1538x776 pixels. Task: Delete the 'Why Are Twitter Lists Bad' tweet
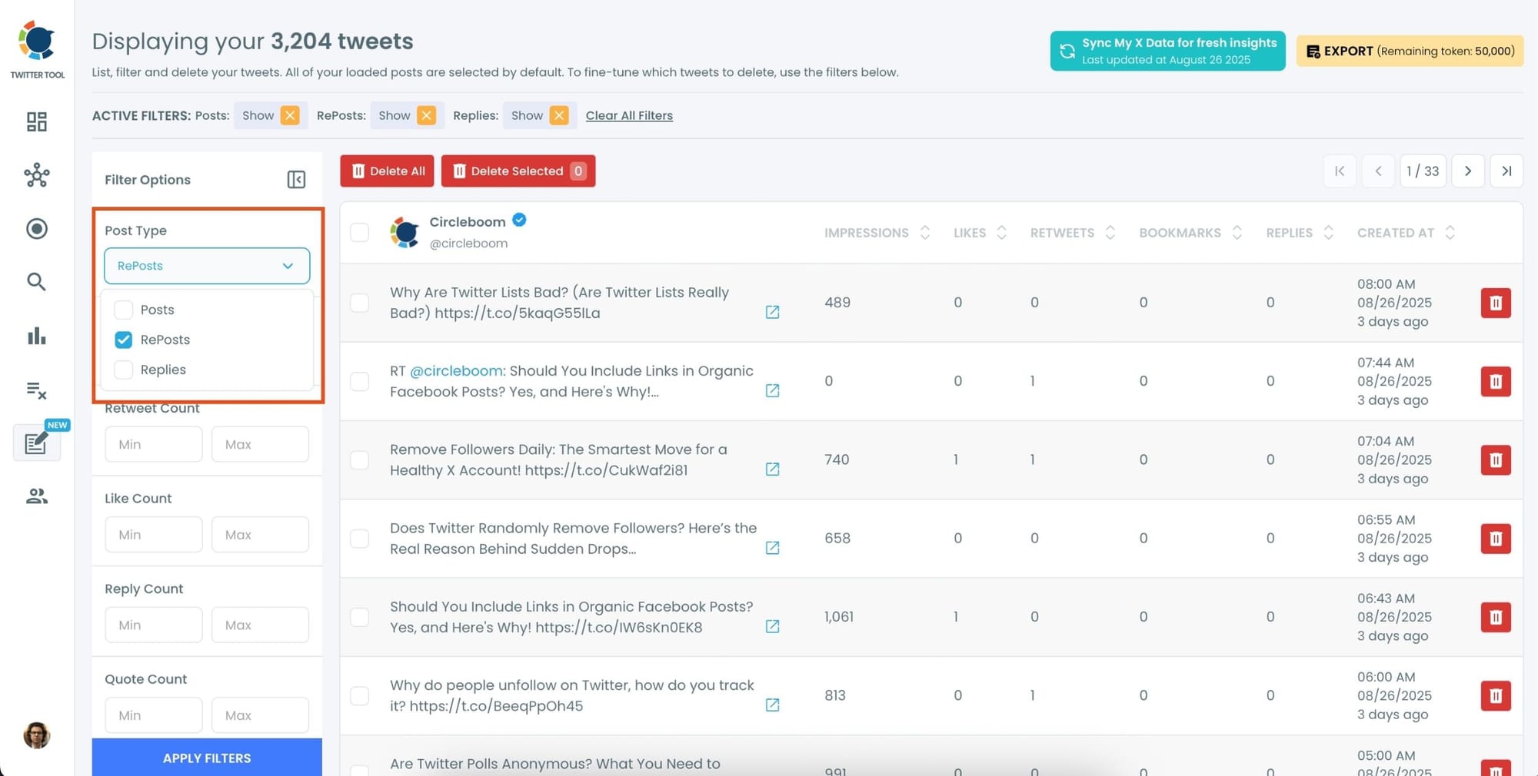[x=1496, y=303]
